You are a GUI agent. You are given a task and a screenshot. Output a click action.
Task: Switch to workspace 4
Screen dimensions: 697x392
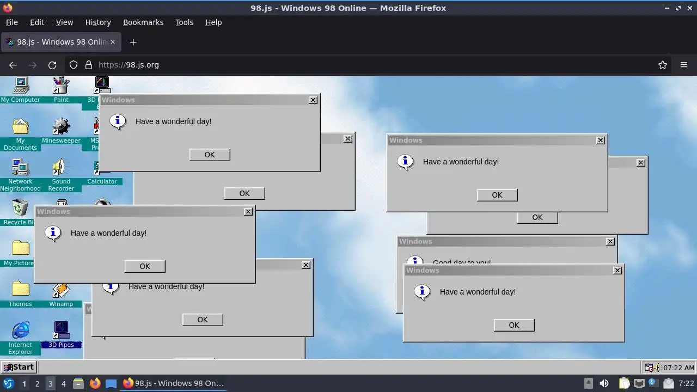63,383
